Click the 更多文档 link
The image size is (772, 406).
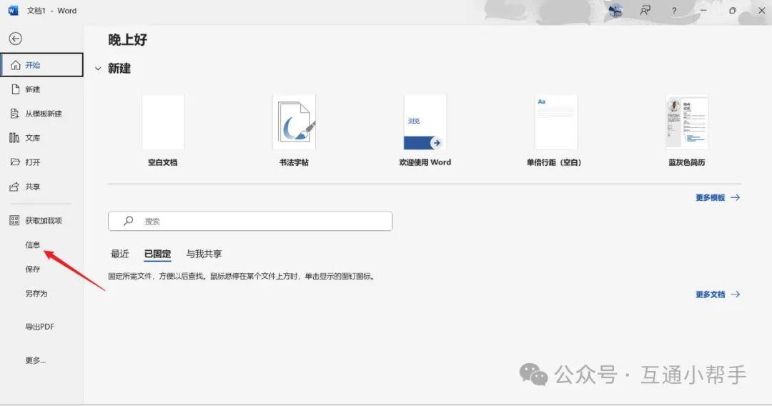pos(718,294)
